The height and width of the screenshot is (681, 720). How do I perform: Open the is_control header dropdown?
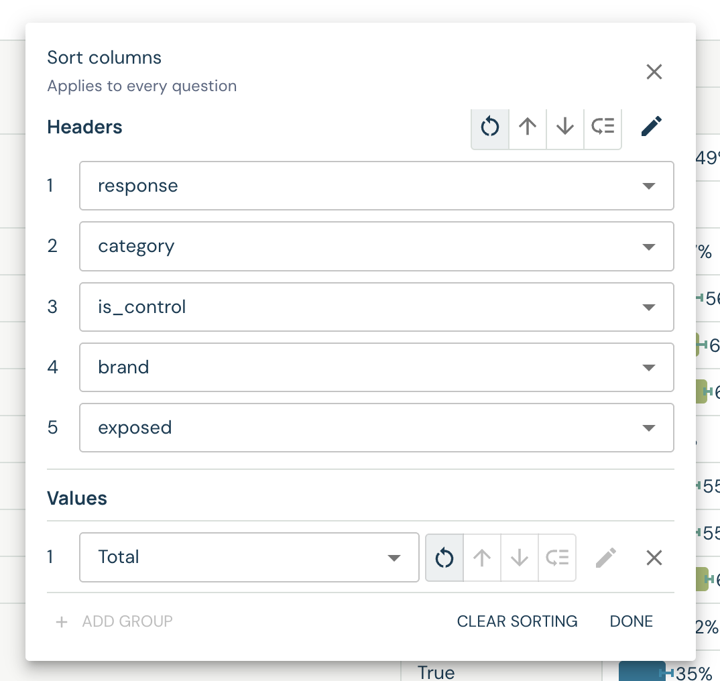(377, 307)
